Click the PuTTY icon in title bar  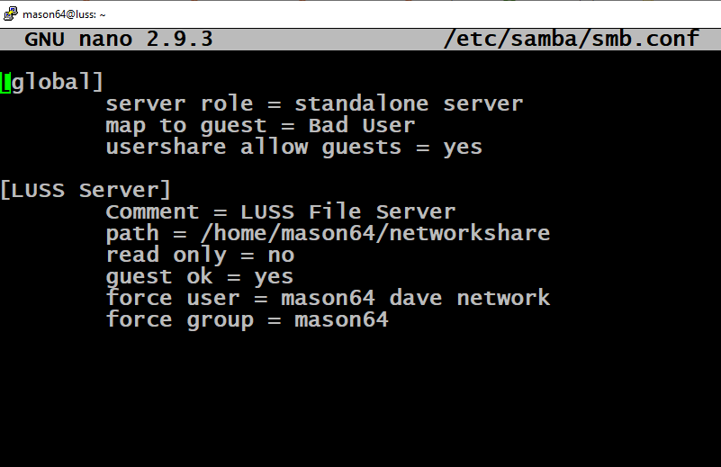click(11, 14)
